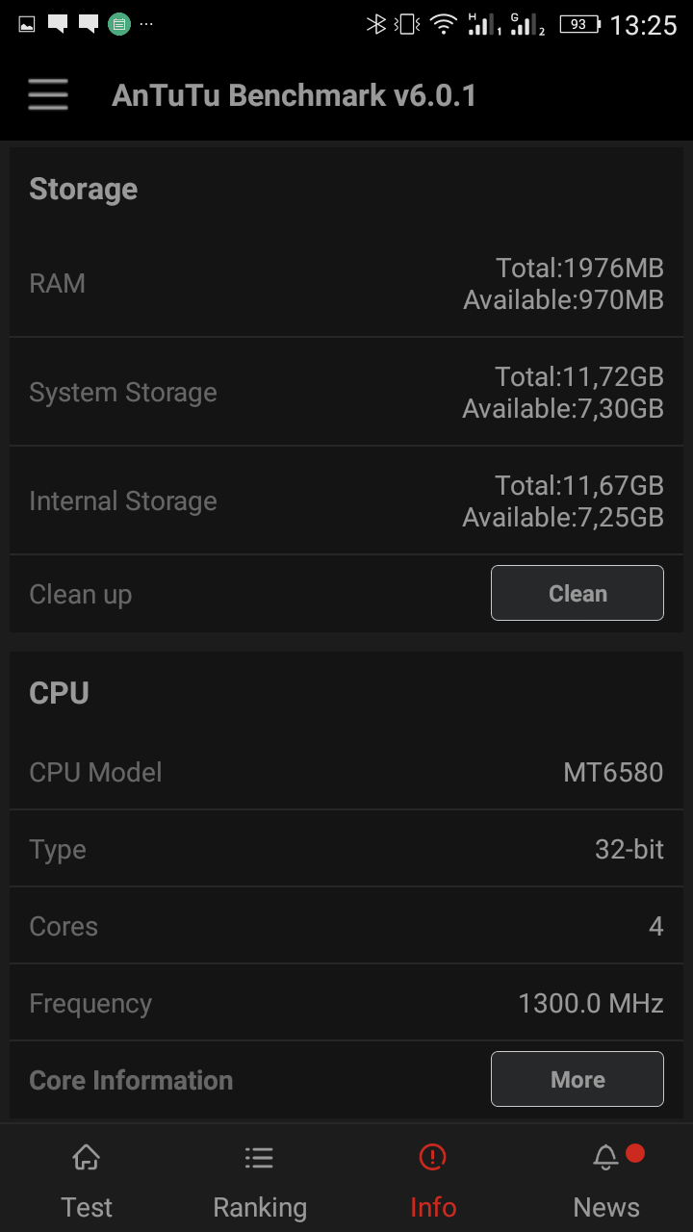Tap the AnTuTu Benchmark v6.0.1 title
This screenshot has width=693, height=1232.
(x=294, y=96)
